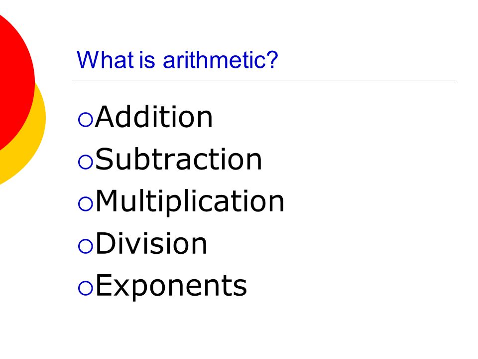Screen dimensions: 478x359
Task: Click the word 'What' in the title
Action: click(x=106, y=59)
